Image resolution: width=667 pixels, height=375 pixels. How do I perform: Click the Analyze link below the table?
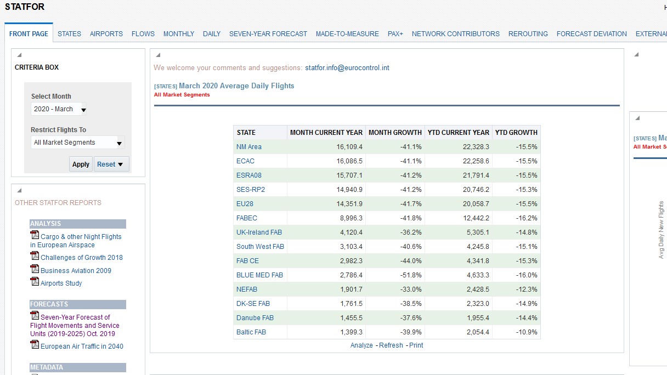361,345
